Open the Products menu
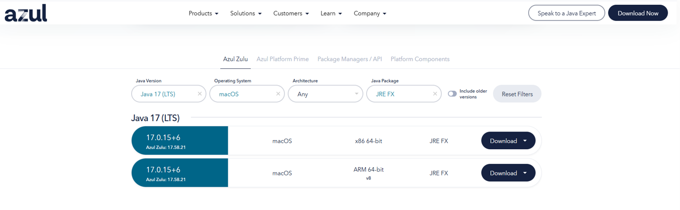The height and width of the screenshot is (210, 680). (x=204, y=13)
